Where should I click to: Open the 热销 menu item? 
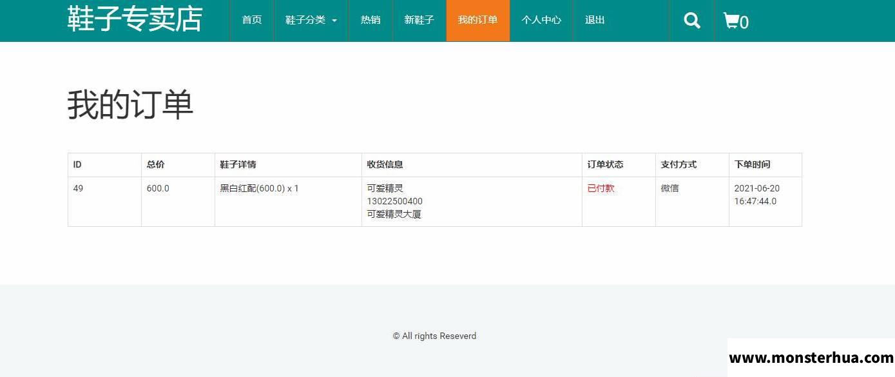[x=371, y=20]
